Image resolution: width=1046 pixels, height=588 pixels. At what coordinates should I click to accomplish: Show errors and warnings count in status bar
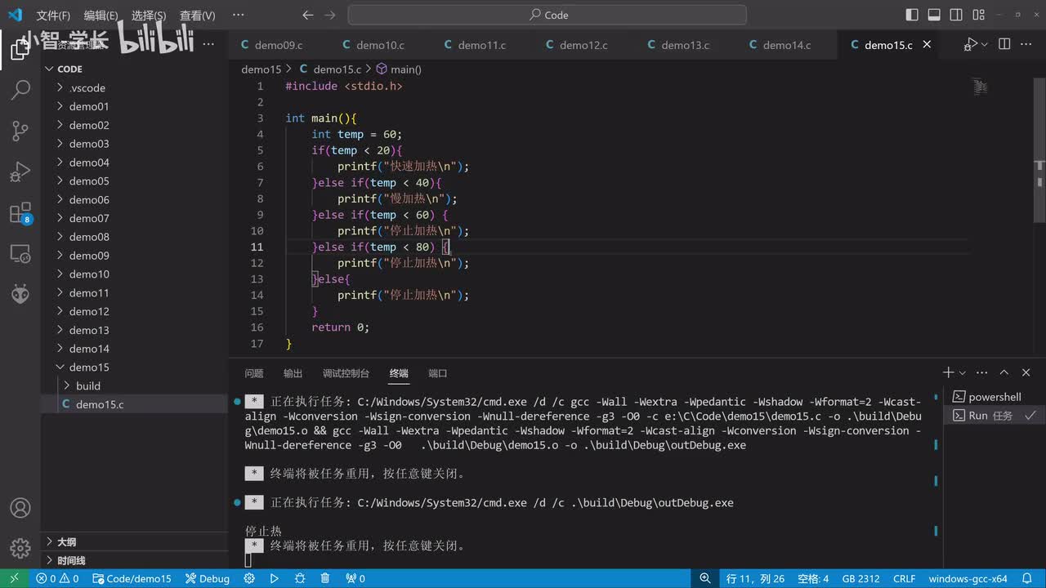coord(57,578)
